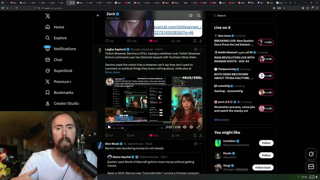
Task: Join the Goldie Ghamari live with +3.6K
Action: (x=265, y=59)
